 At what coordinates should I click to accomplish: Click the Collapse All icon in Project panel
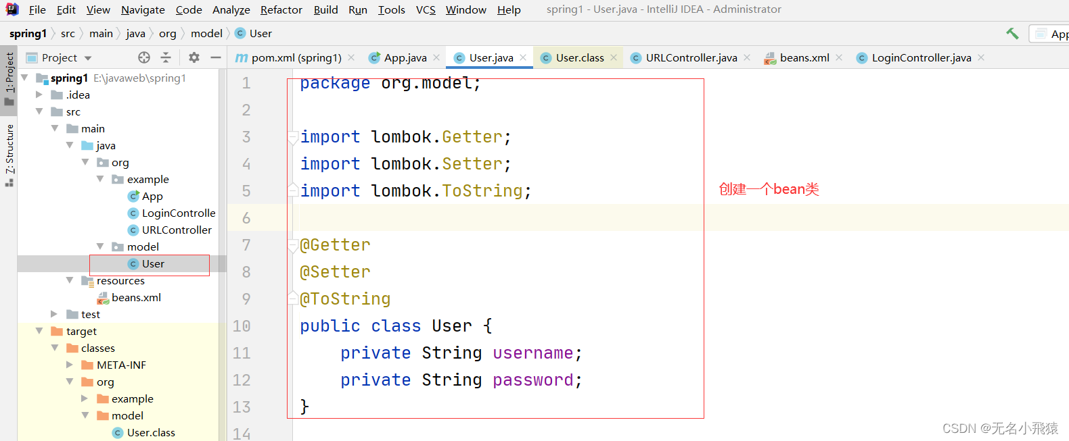pos(166,57)
